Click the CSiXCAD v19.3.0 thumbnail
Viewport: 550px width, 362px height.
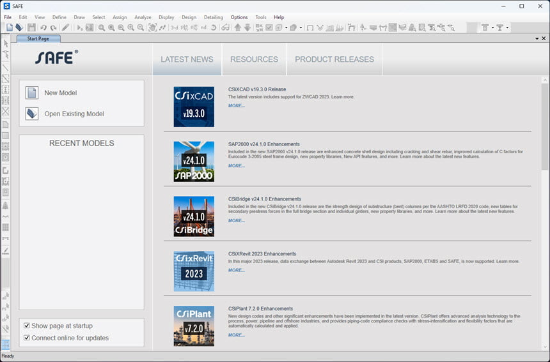click(x=194, y=107)
